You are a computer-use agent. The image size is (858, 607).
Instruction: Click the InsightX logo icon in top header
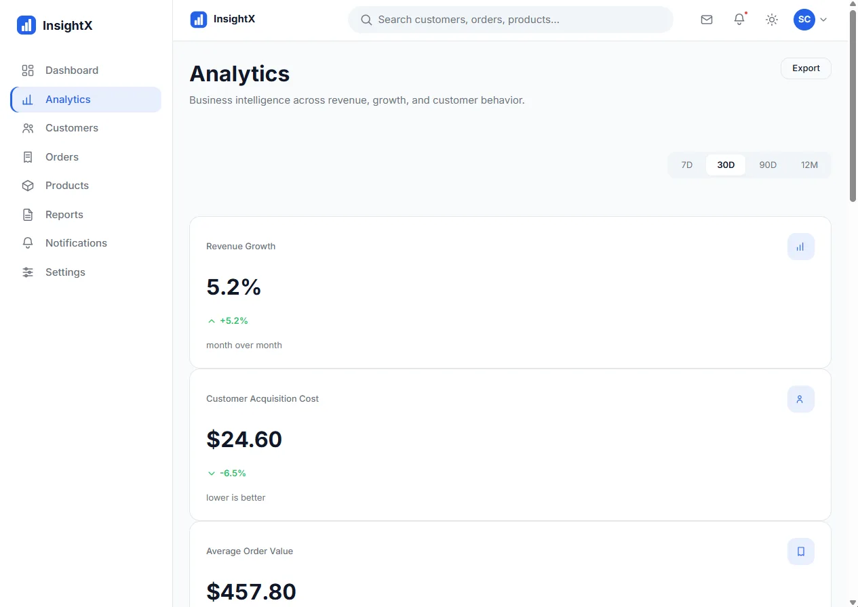199,19
